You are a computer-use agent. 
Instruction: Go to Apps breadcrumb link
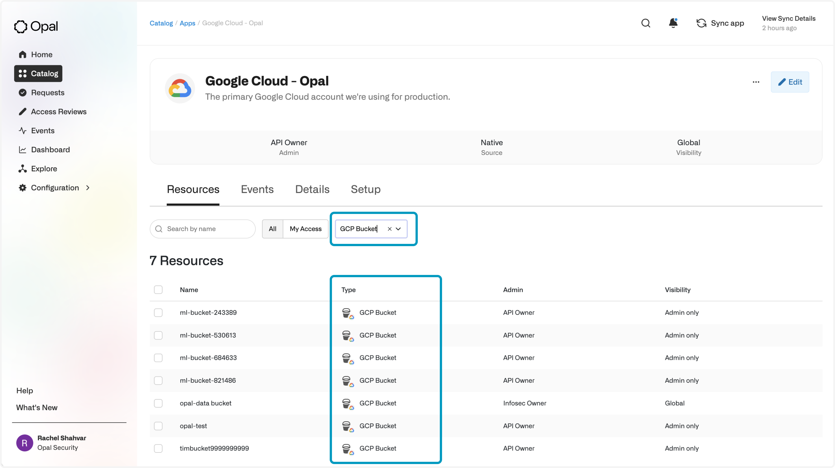(187, 23)
